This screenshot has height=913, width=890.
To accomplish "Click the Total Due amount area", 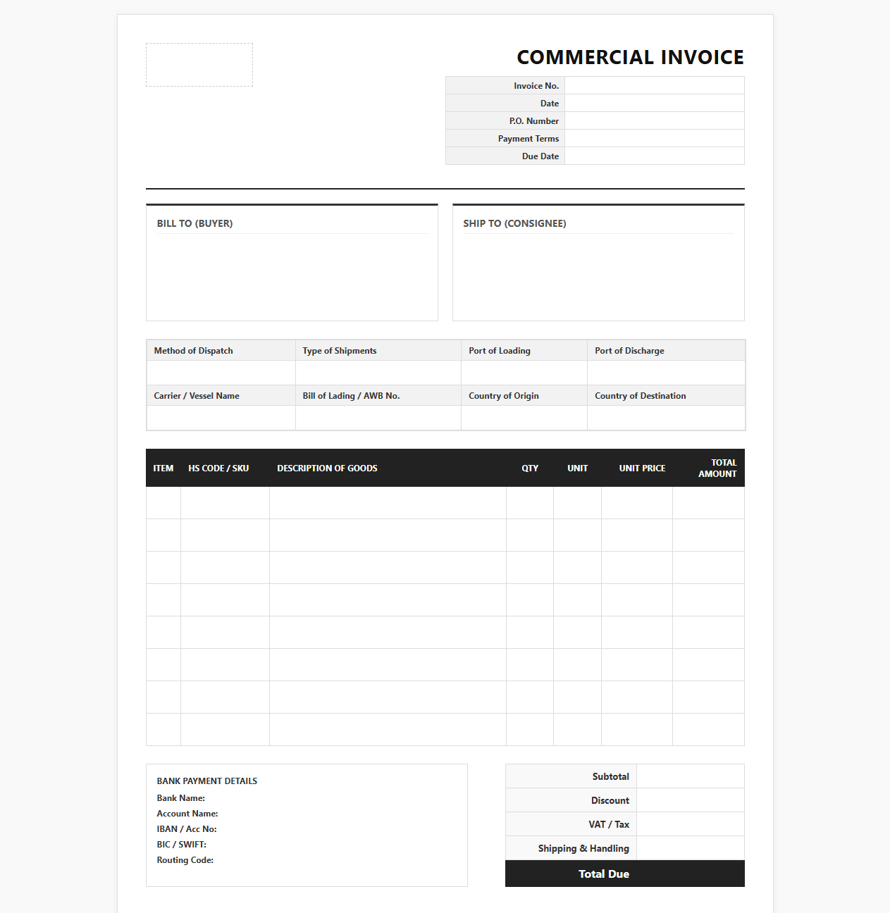I will (x=691, y=874).
